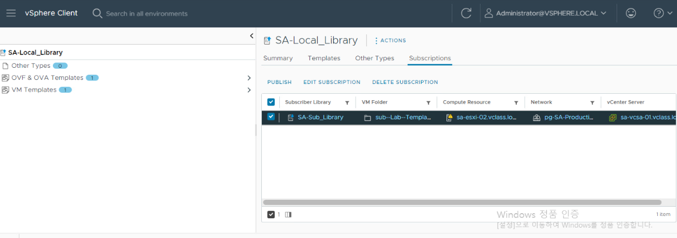Open the ACTIONS menu
This screenshot has height=238, width=677.
(390, 41)
